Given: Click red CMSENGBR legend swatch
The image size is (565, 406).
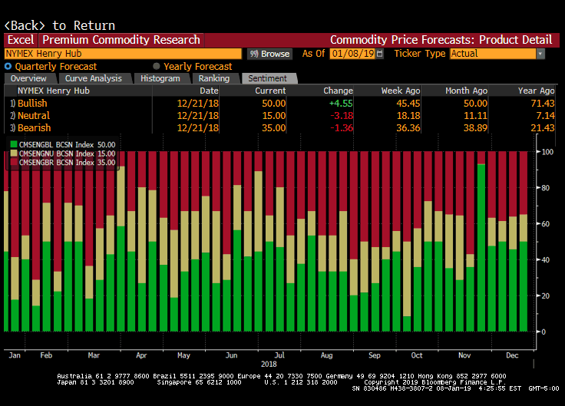Looking at the screenshot, I should tap(14, 163).
